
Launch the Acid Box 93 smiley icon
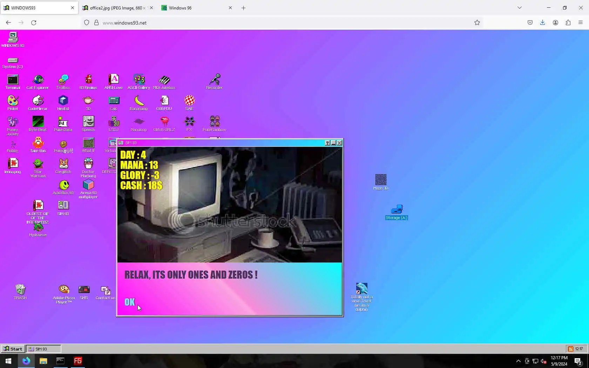(63, 187)
